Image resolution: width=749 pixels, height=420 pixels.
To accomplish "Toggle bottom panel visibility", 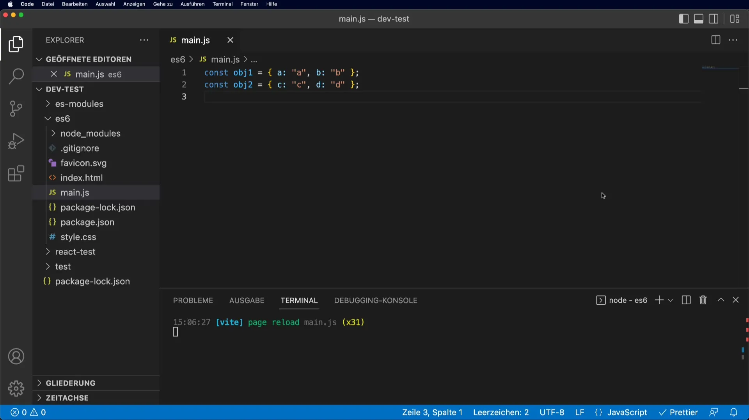I will [699, 19].
